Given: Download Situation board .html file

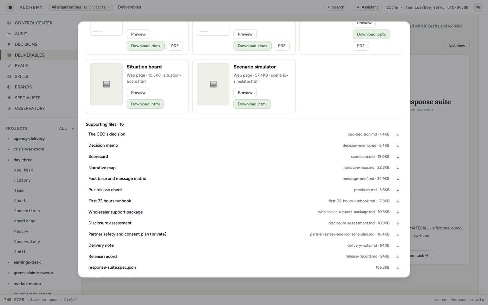Looking at the screenshot, I should click(x=145, y=104).
